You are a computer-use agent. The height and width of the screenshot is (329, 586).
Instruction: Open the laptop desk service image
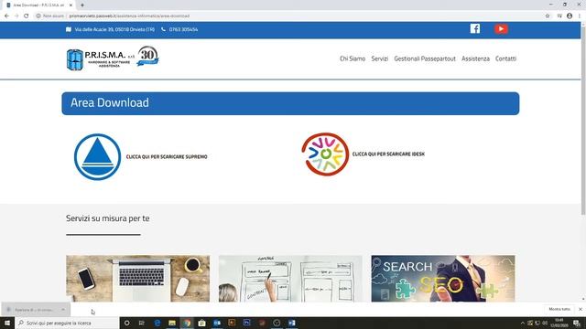[138, 279]
